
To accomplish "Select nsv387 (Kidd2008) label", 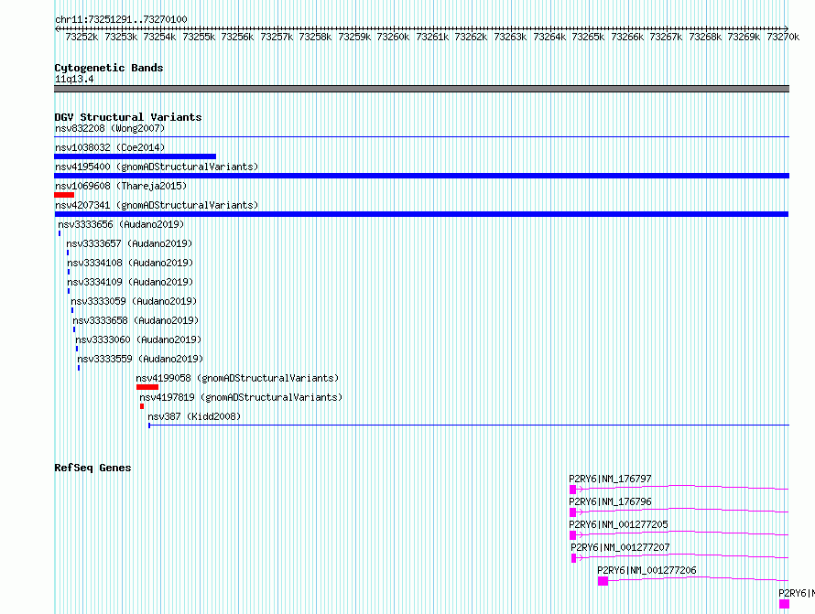I will point(194,416).
